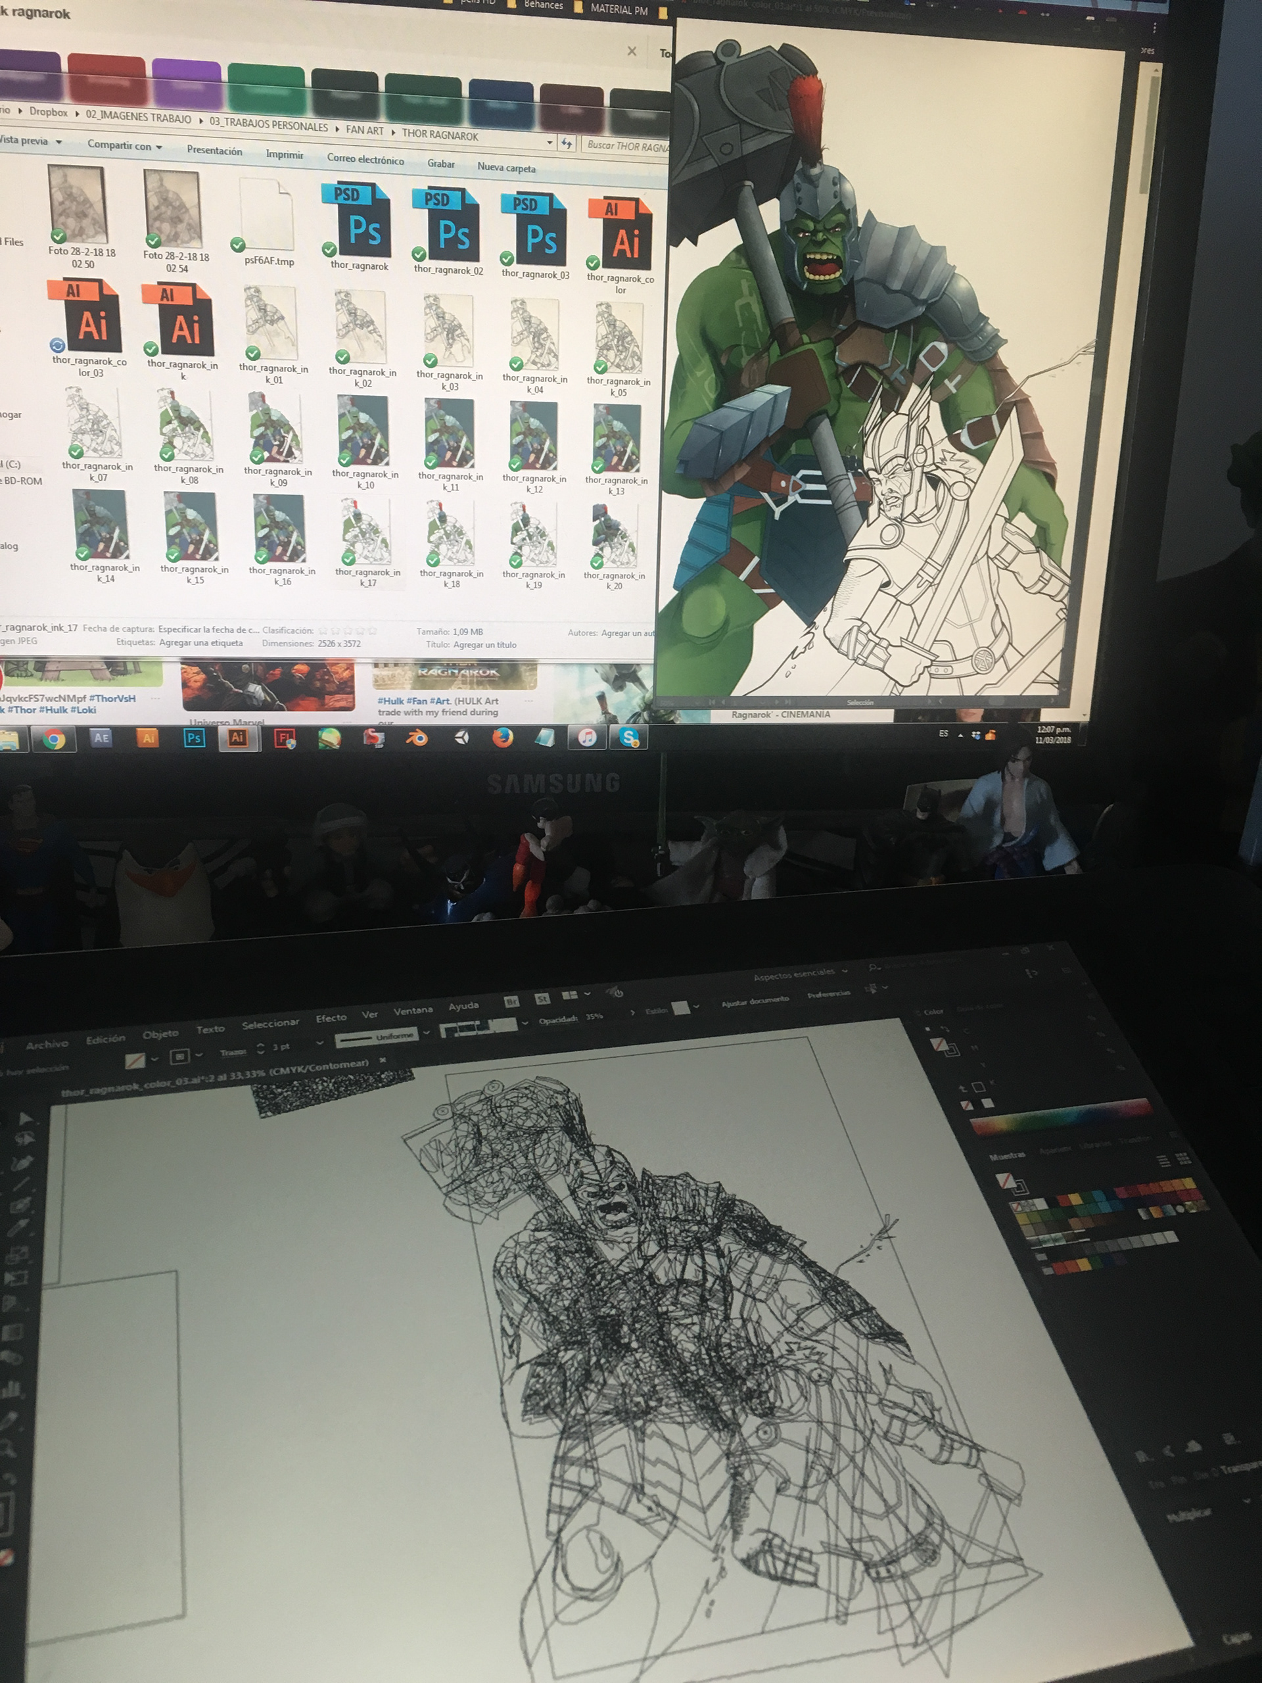Click the Nueva carpeta button
Viewport: 1262px width, 1683px height.
click(506, 168)
